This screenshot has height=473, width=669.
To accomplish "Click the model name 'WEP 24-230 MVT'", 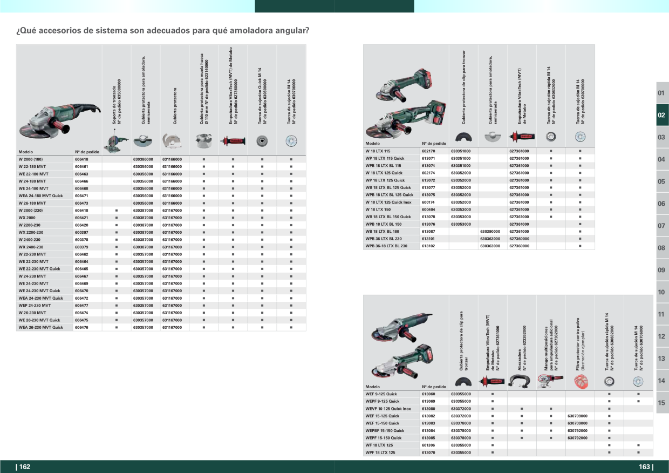I will coord(35,306).
